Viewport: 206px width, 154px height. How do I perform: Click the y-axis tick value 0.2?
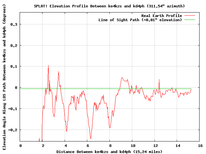pos(14,46)
